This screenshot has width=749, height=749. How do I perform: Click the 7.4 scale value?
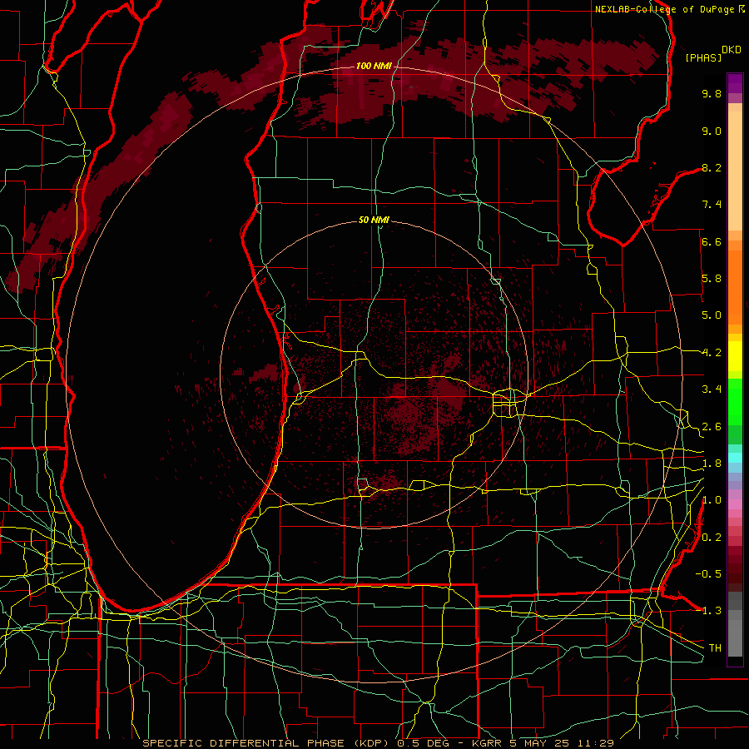click(x=712, y=205)
